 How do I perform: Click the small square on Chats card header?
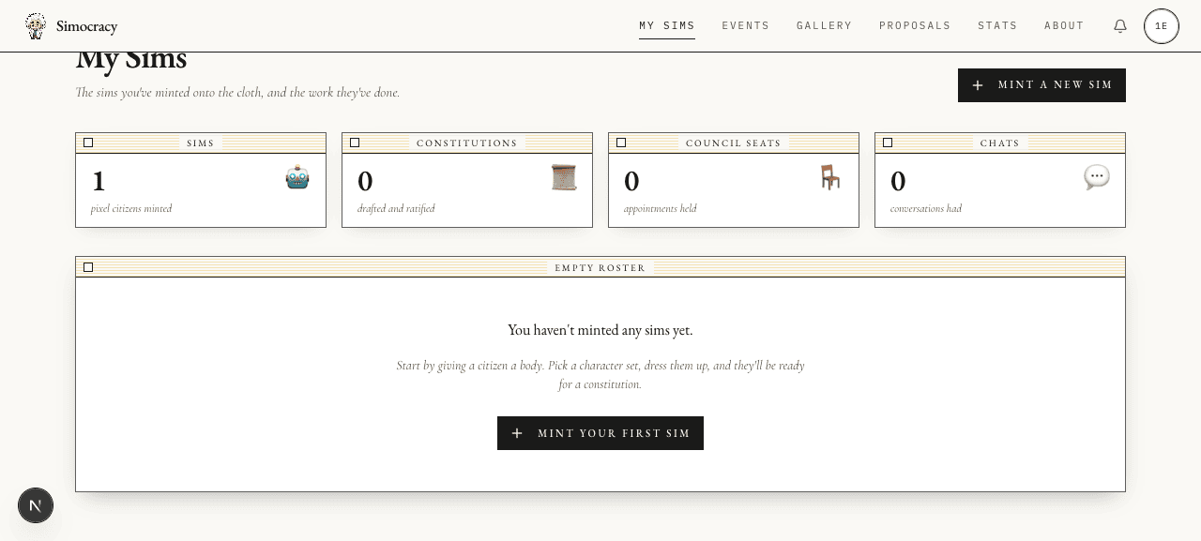(888, 143)
